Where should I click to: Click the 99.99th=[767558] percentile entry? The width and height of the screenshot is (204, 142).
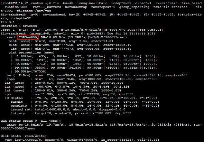[x=31, y=71]
